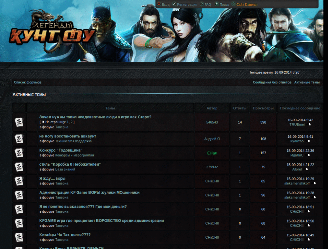Screen dimensions: 332x249
Task: Jump to latest post icon by Allorel
Action: 307,169
